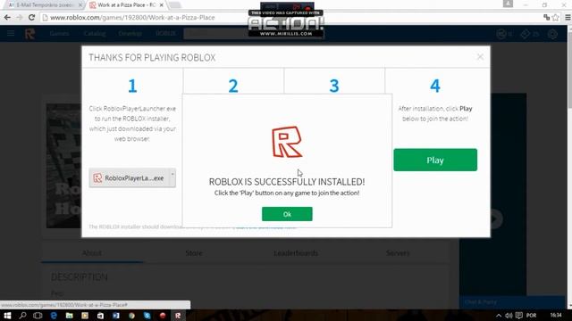Open the Skype taskbar icon
This screenshot has width=572, height=321.
(147, 315)
